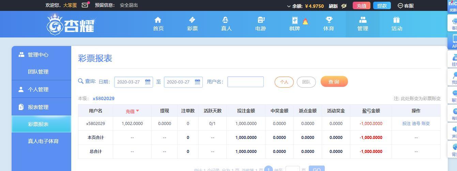457x171 pixels.
Task: Click the 提款 withdraw button
Action: pyautogui.click(x=382, y=5)
